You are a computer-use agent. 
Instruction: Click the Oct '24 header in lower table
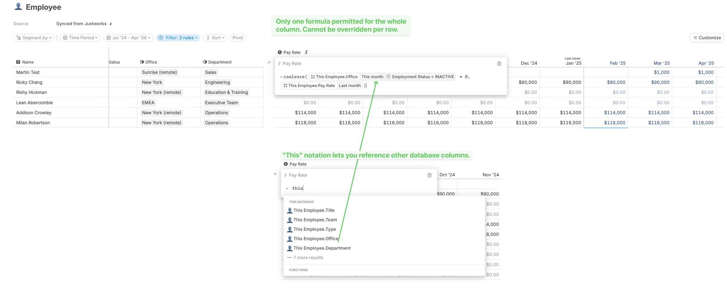[447, 175]
